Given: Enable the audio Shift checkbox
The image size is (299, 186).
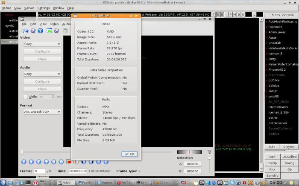Looking at the screenshot, I should click(x=26, y=97).
